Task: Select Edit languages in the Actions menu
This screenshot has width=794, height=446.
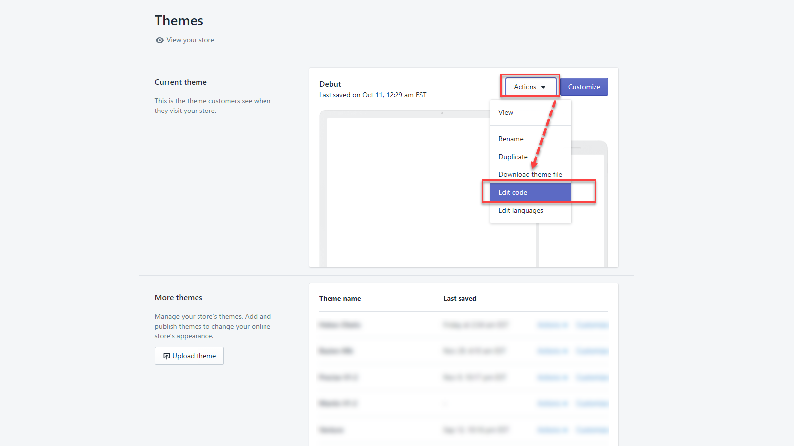Action: pos(521,210)
